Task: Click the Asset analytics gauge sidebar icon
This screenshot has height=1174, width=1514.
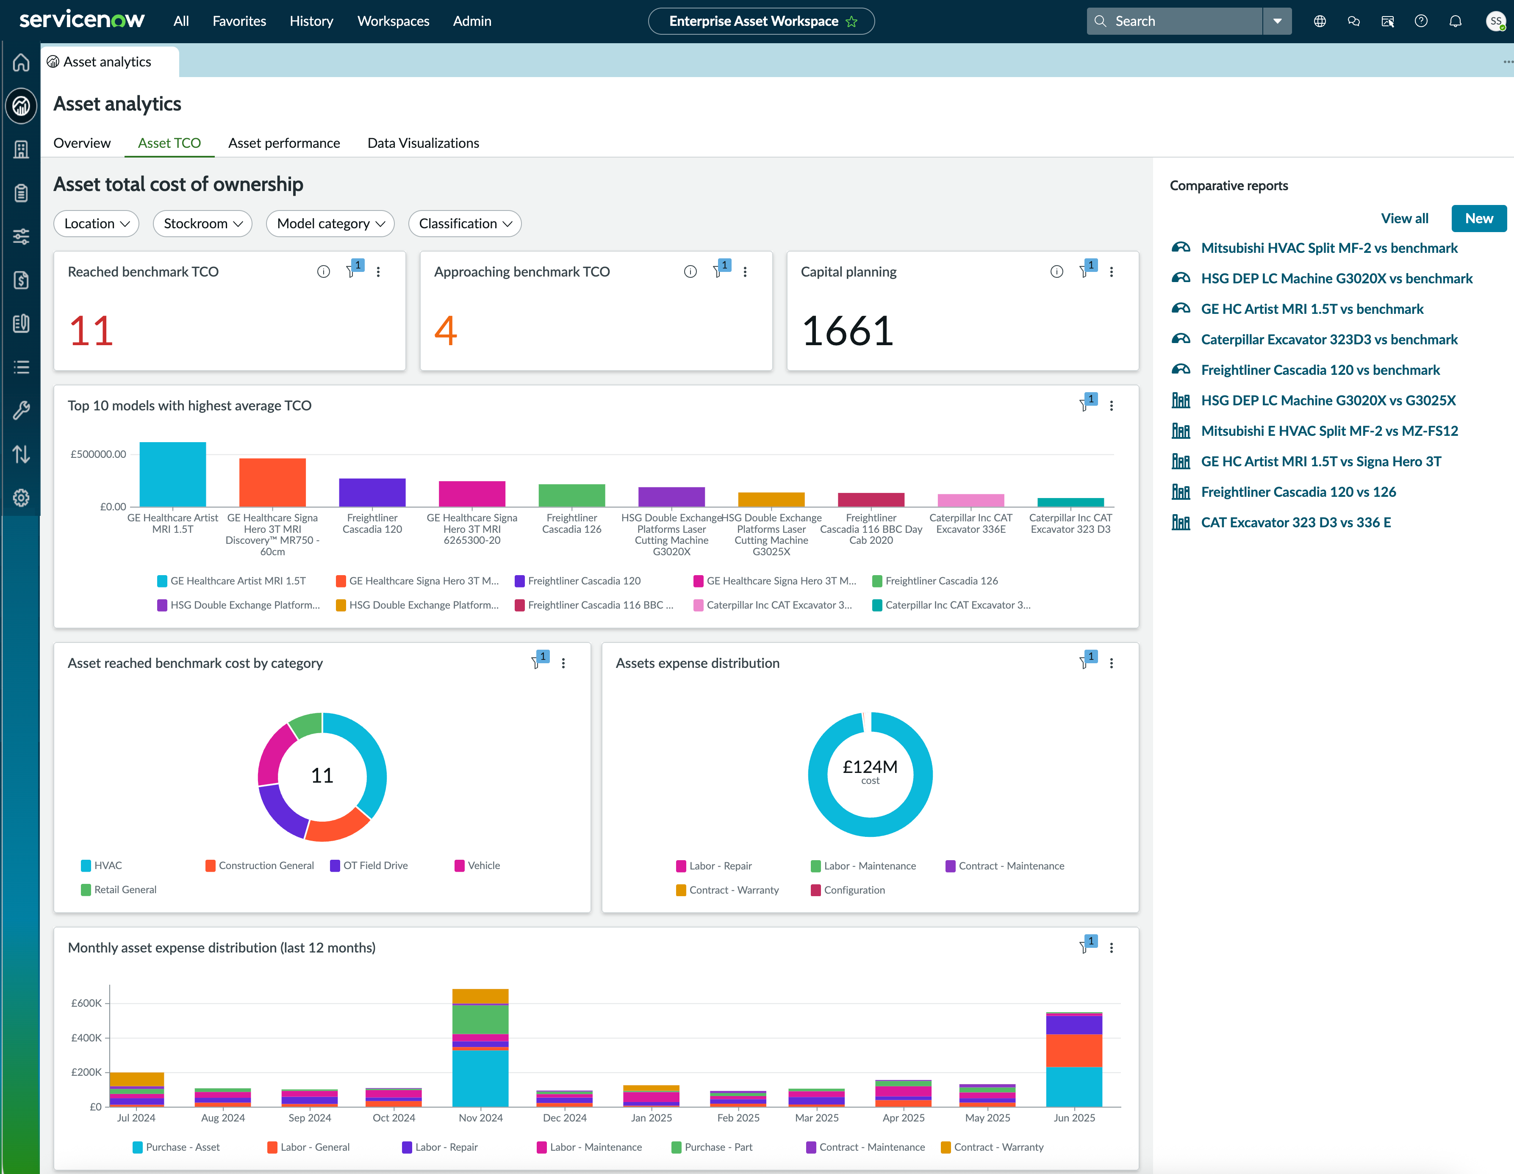Action: coord(21,106)
